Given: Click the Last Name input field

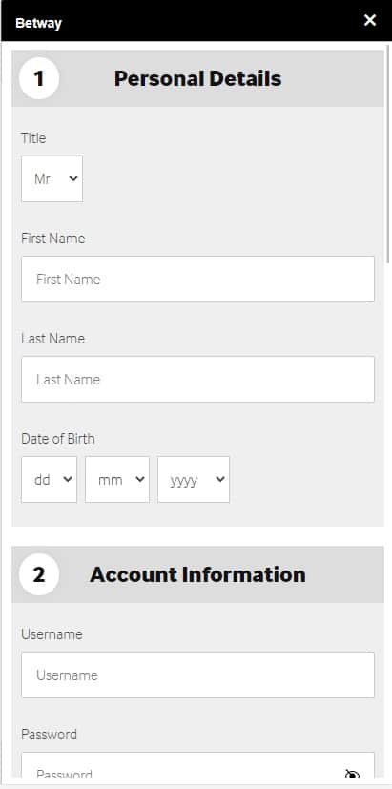Looking at the screenshot, I should [x=197, y=380].
